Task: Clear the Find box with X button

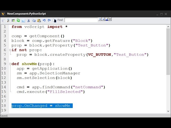Action: (x=110, y=19)
